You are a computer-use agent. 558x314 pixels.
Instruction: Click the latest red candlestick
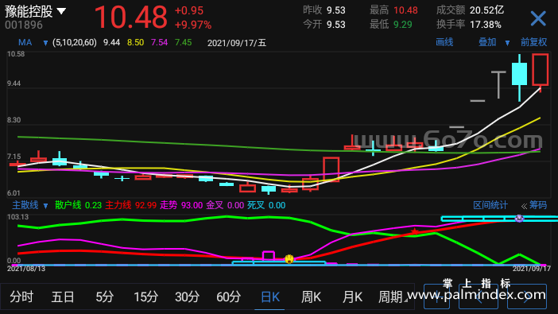pyautogui.click(x=541, y=70)
